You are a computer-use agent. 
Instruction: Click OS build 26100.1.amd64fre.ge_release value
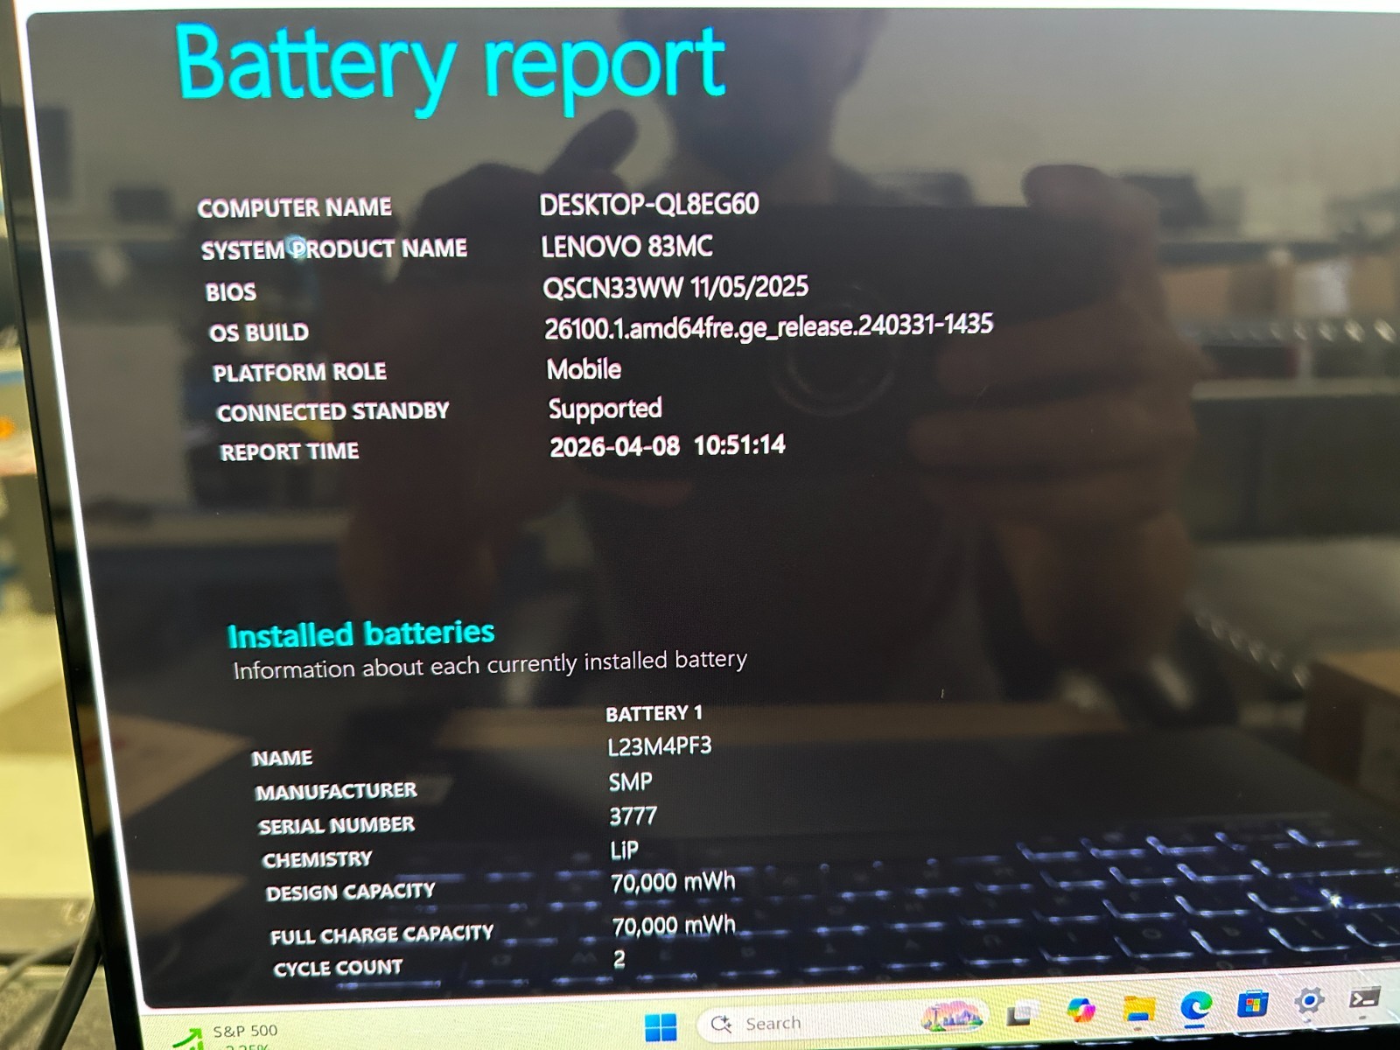click(768, 327)
